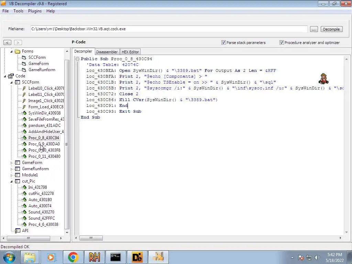
Task: Select Proc_0_10_4303F8 in the tree
Action: point(44,150)
